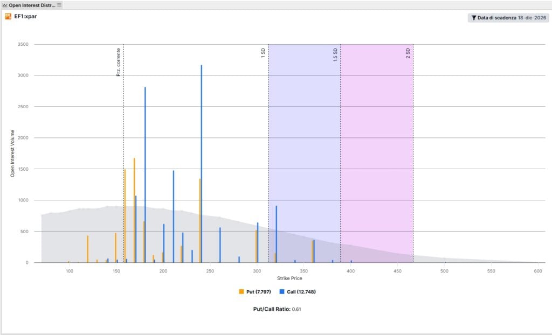The width and height of the screenshot is (552, 335).
Task: Click the orange Put legend swatch
Action: click(241, 292)
